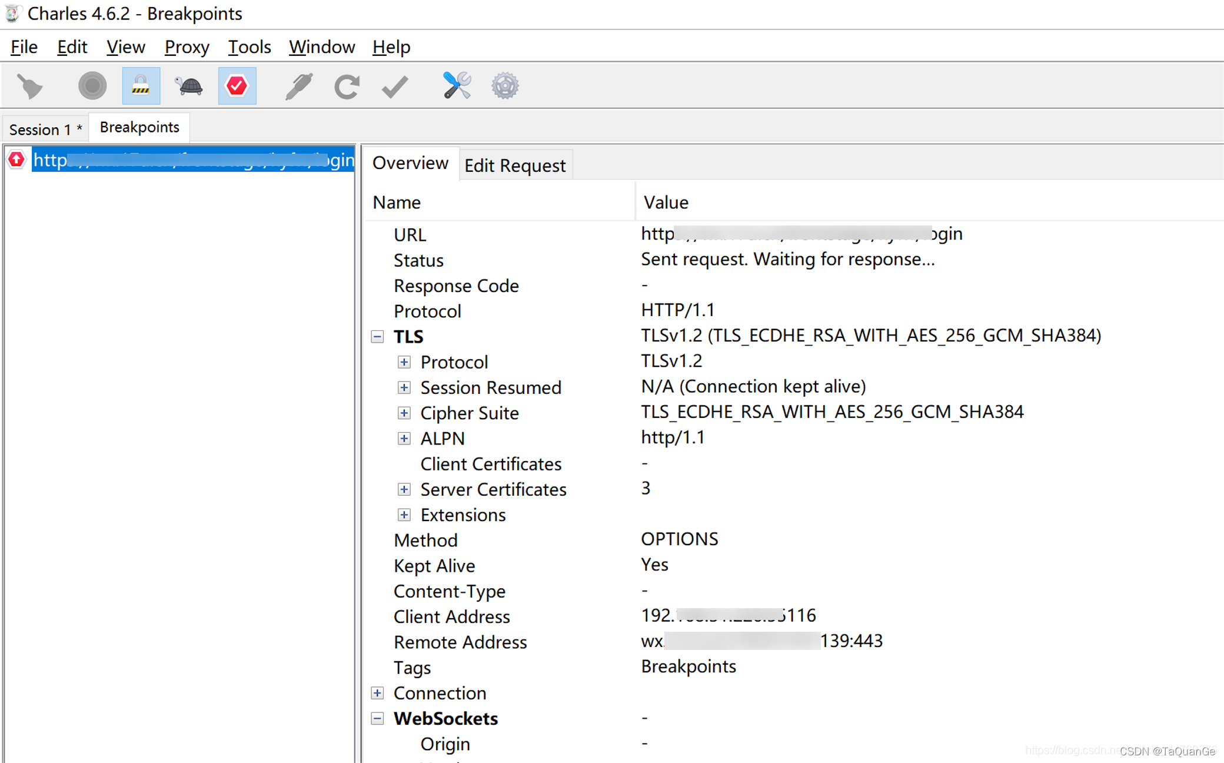
Task: Expand the Cipher Suite row
Action: pos(404,413)
